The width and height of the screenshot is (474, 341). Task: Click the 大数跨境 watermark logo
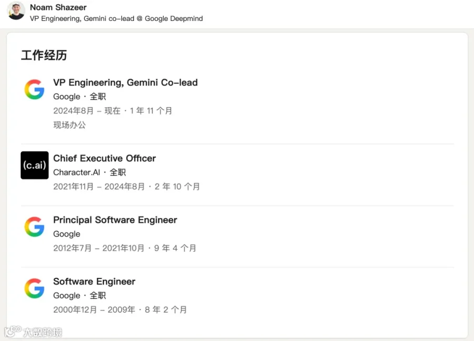pyautogui.click(x=34, y=332)
